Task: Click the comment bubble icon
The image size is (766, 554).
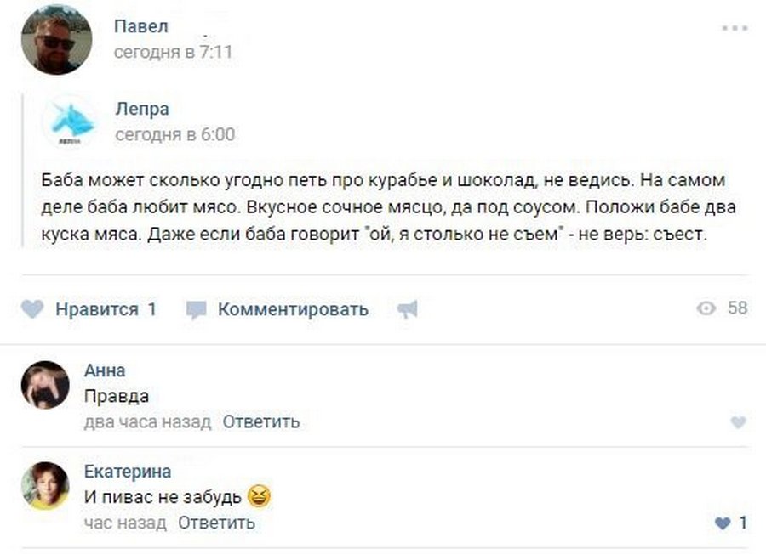Action: (x=197, y=310)
